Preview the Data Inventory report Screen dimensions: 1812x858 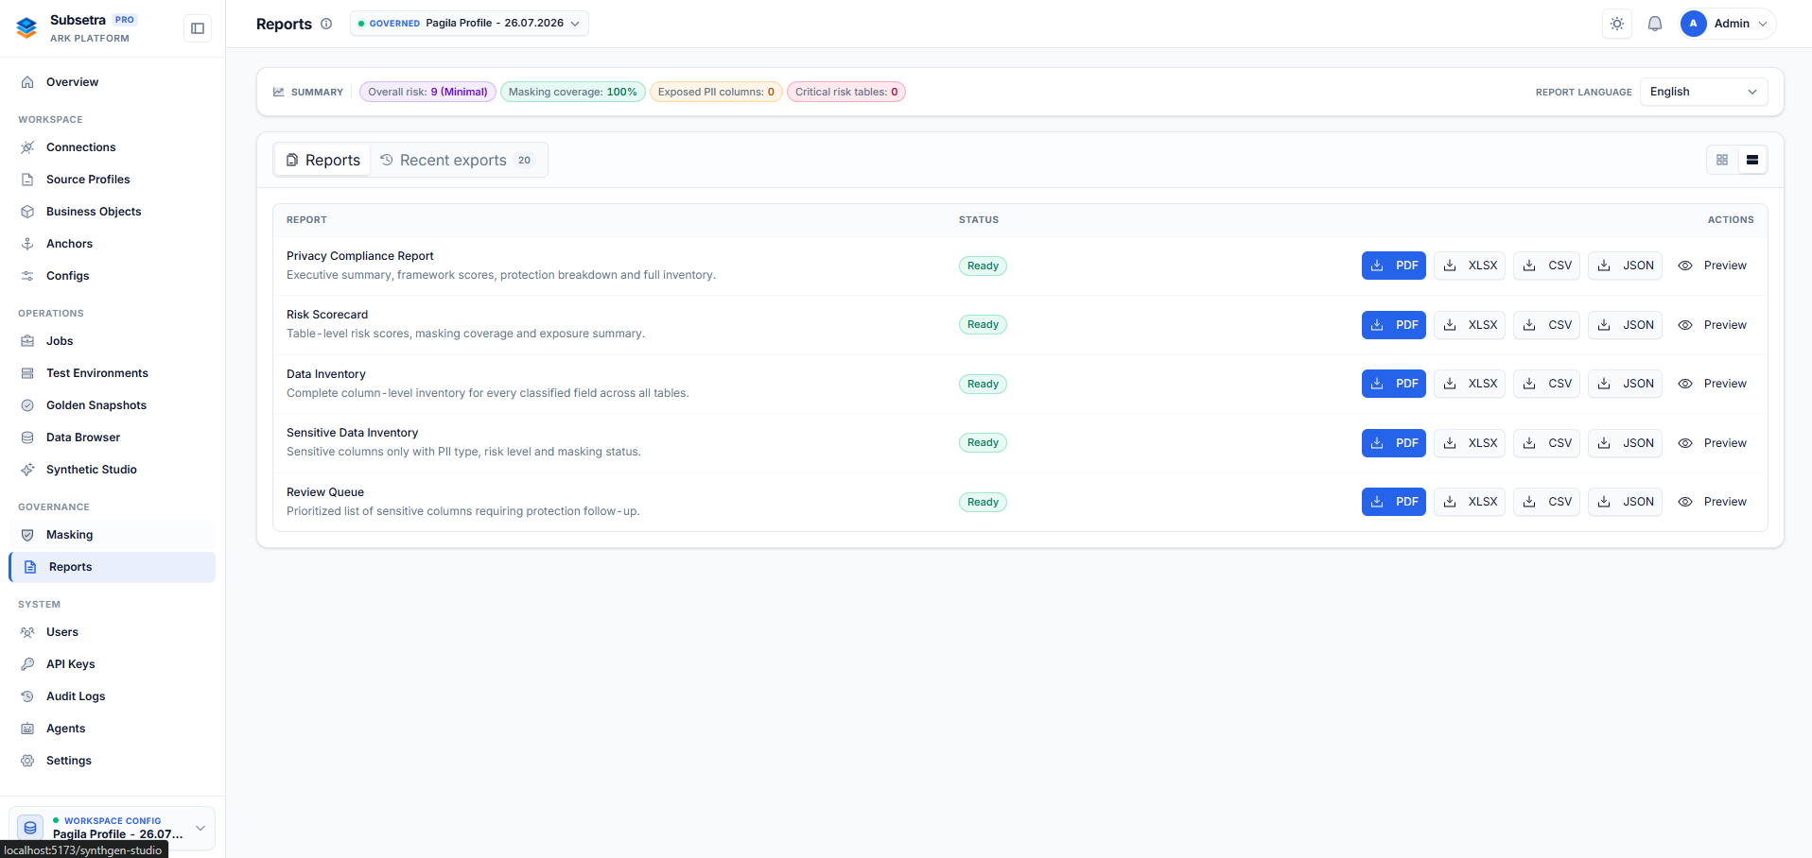[1713, 384]
